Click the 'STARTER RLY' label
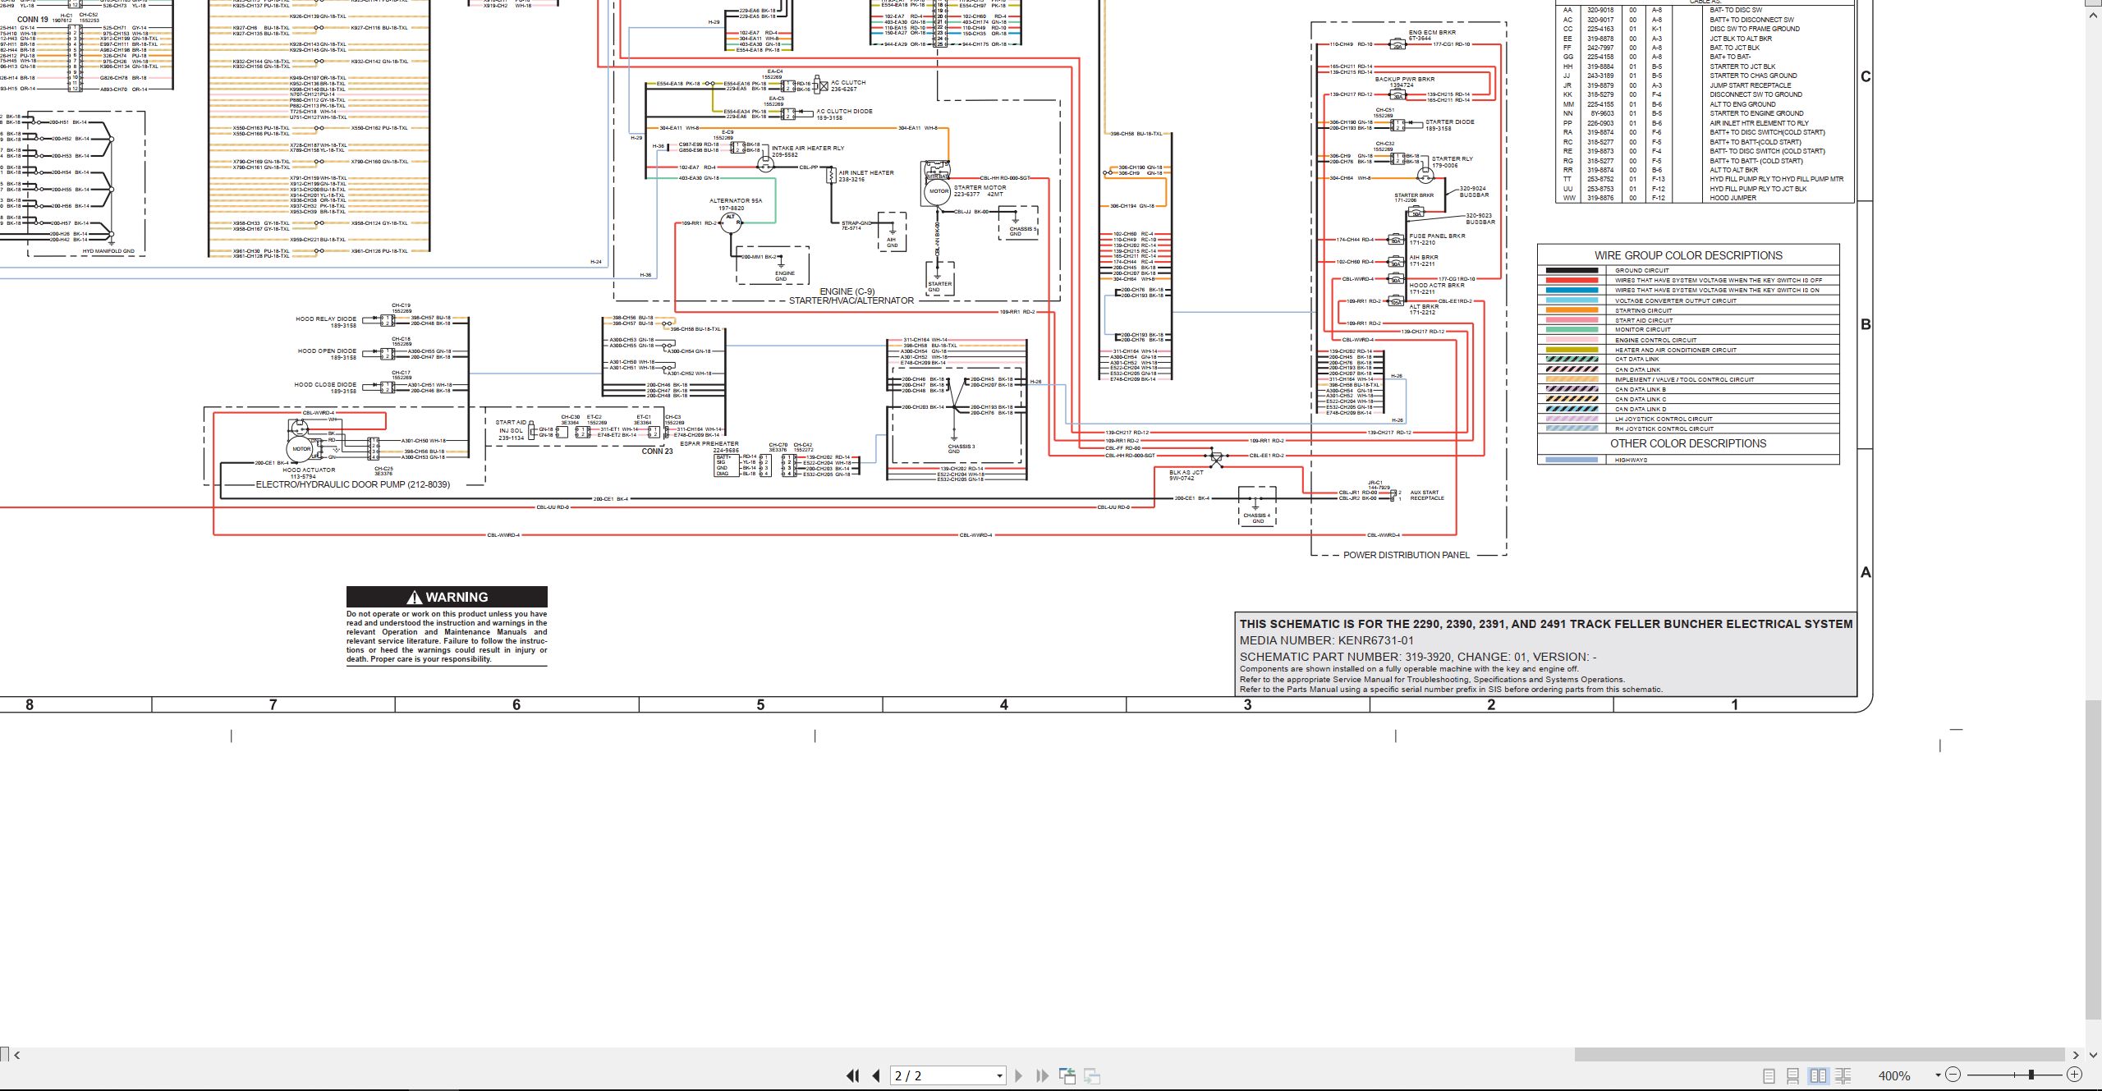 coord(1453,159)
